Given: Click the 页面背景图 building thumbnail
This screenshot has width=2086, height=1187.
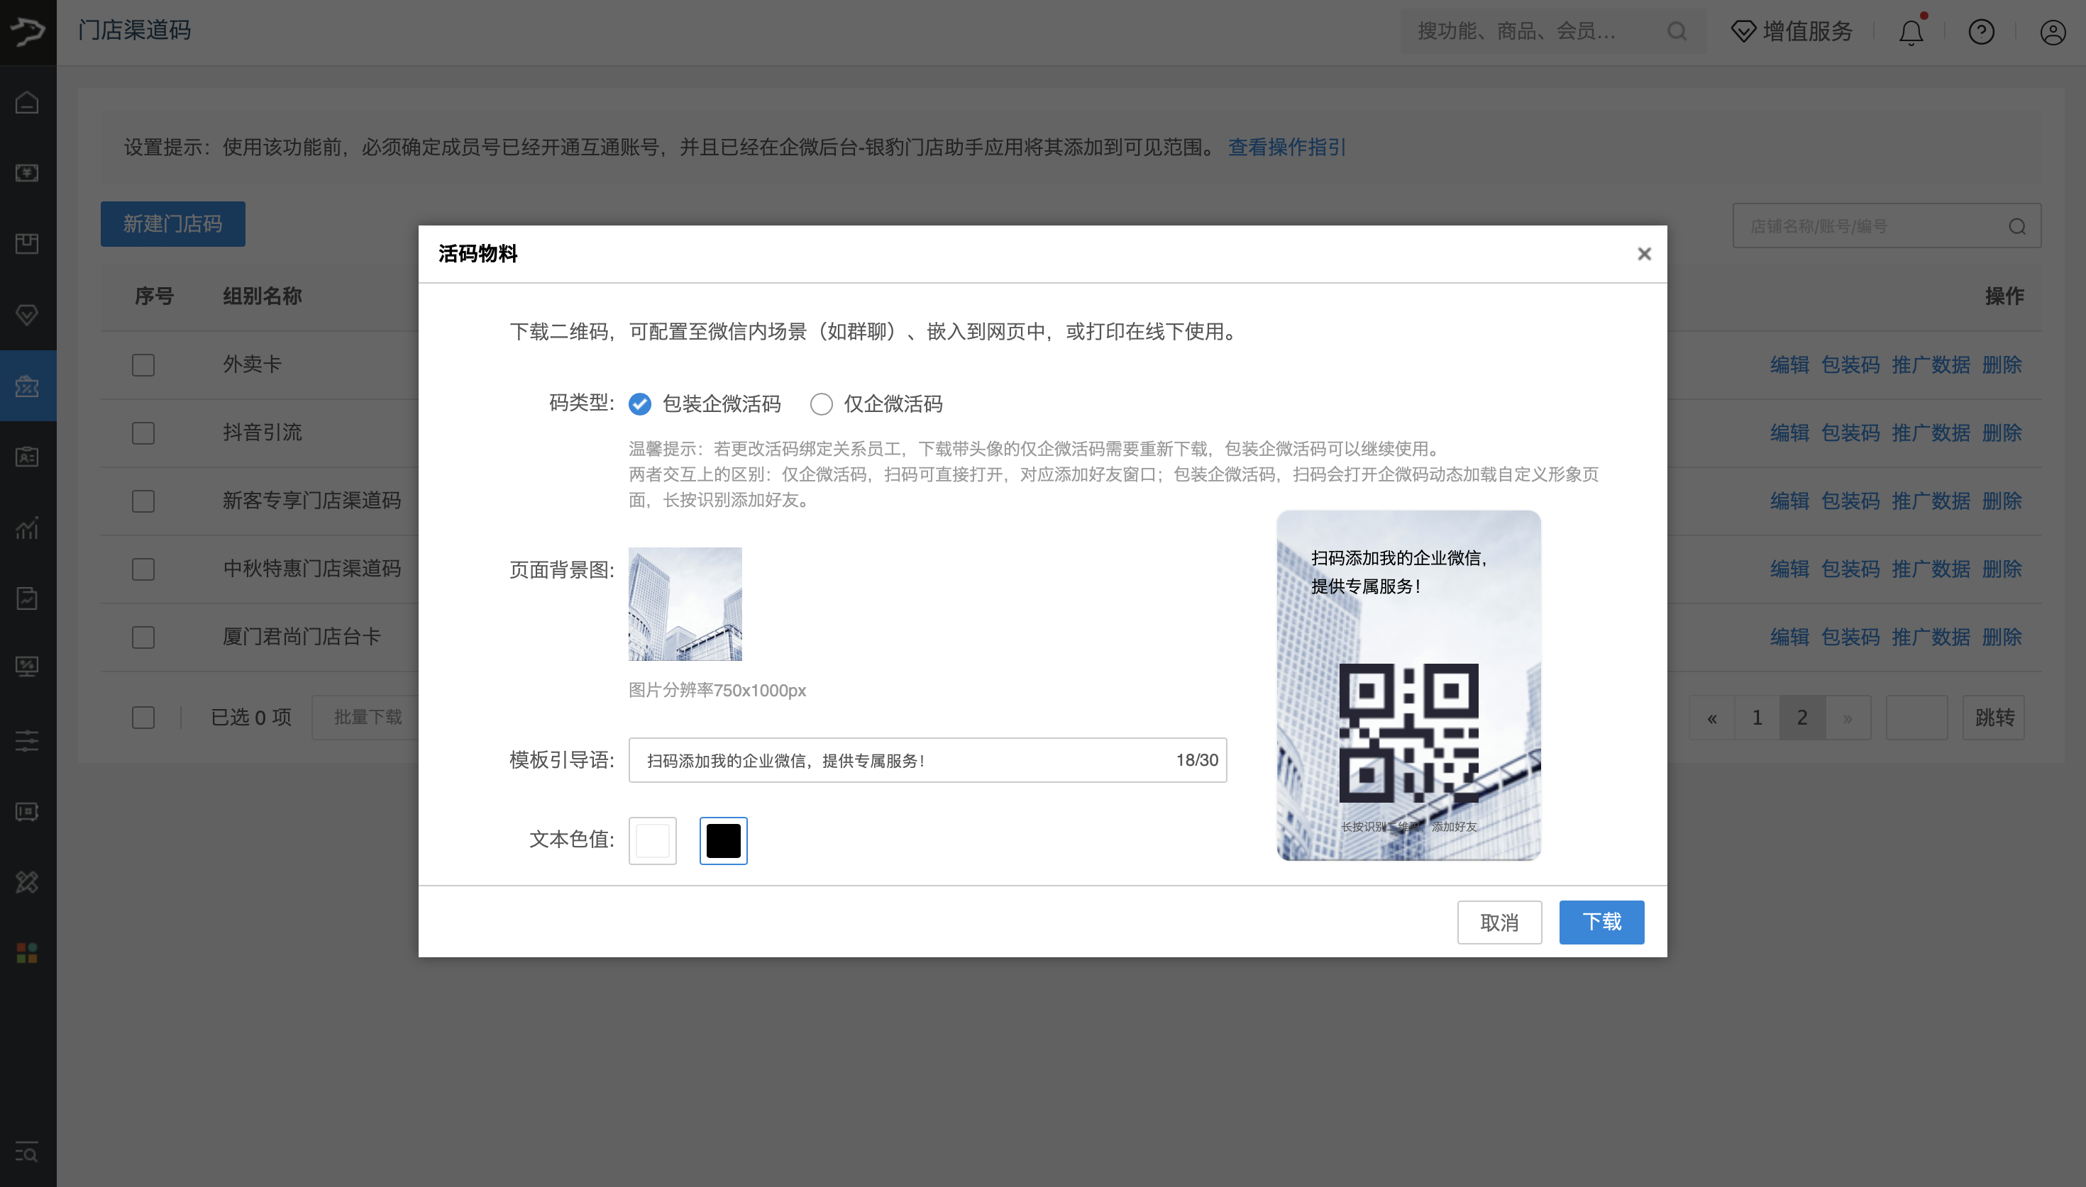Looking at the screenshot, I should (x=685, y=604).
